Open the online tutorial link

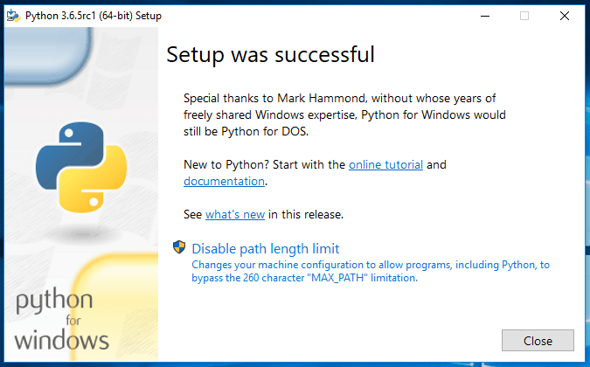click(385, 164)
